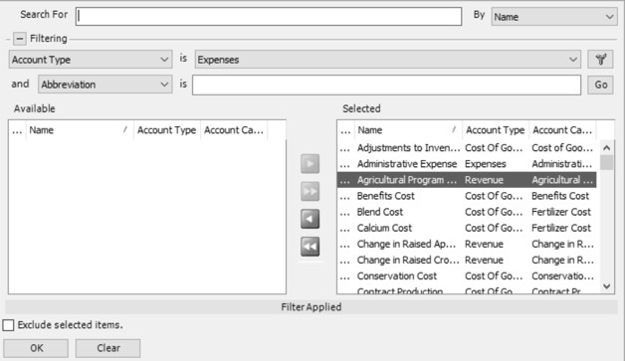Sort Available list by Name column
Screen dimensions: 625x361
[x=80, y=130]
